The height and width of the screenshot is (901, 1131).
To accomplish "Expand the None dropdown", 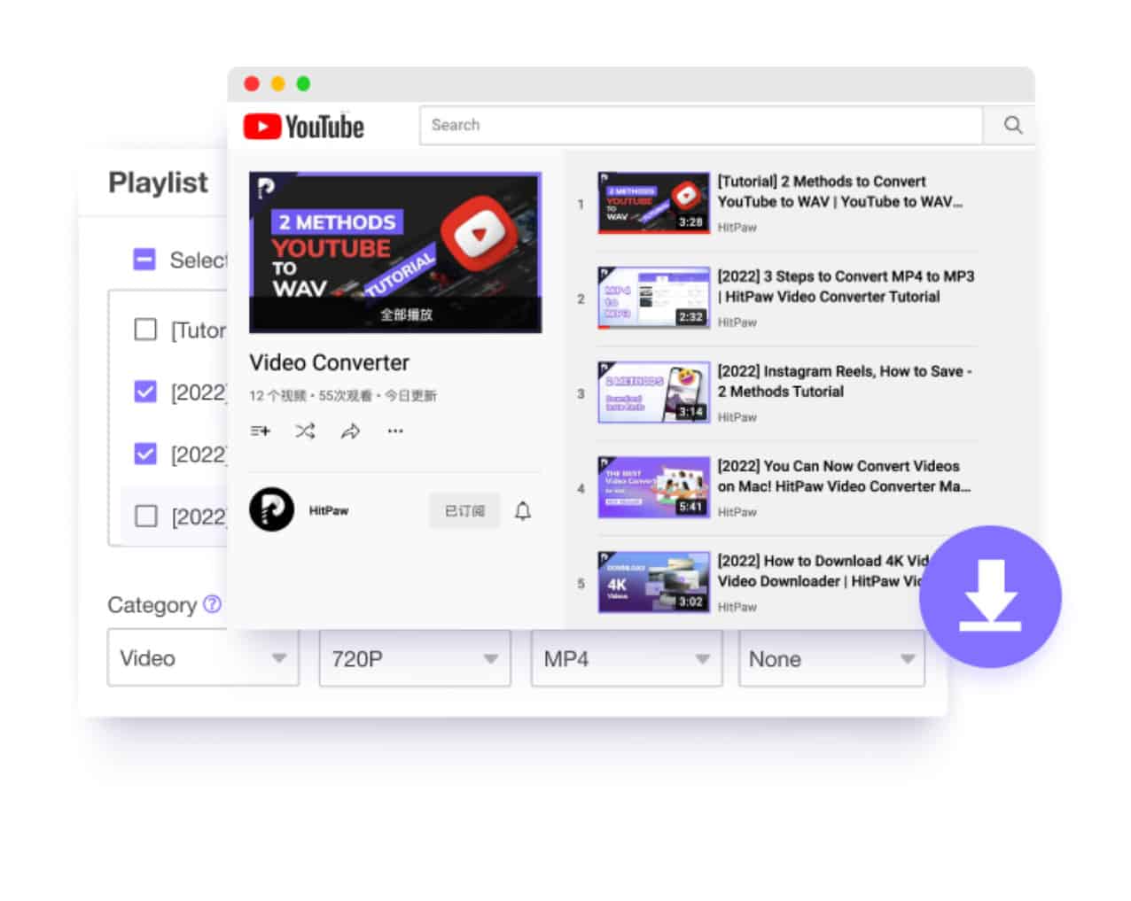I will (x=831, y=658).
